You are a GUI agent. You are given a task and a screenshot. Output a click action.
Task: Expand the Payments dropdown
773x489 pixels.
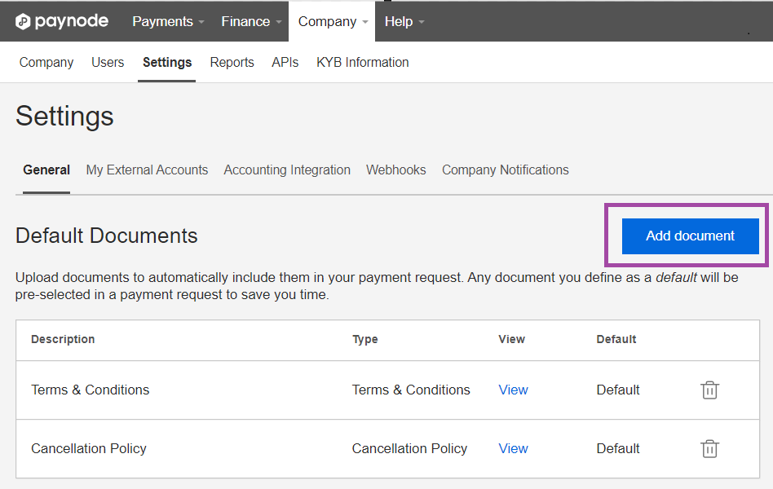click(162, 21)
